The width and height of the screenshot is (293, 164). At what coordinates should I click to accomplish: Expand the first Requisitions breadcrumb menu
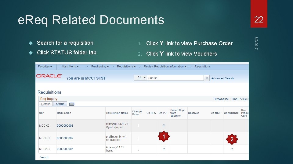[126, 67]
